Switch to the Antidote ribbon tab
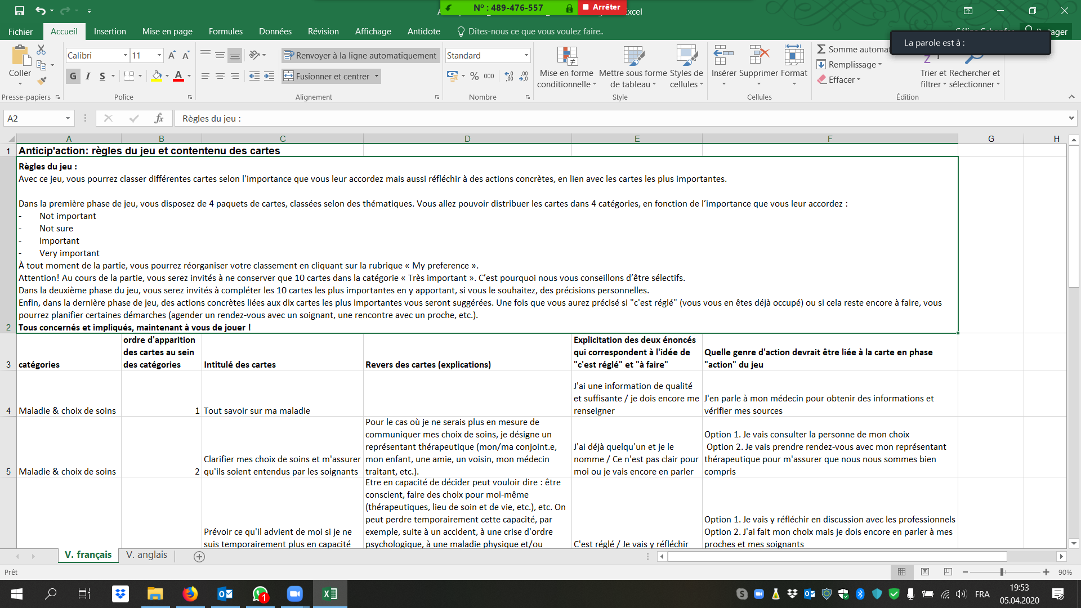1081x608 pixels. click(x=424, y=32)
